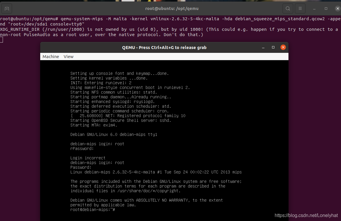This screenshot has width=341, height=221.
Task: Click 'permitted by applicable law.' line
Action: [x=103, y=205]
